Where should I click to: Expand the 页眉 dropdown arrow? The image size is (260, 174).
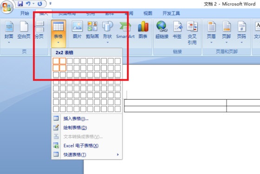click(x=211, y=42)
